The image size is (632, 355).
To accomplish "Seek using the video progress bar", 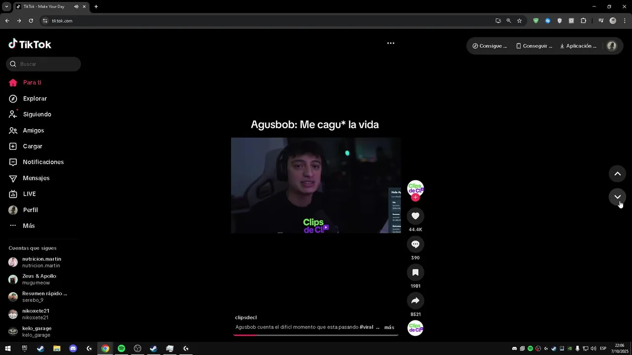I will (x=316, y=335).
